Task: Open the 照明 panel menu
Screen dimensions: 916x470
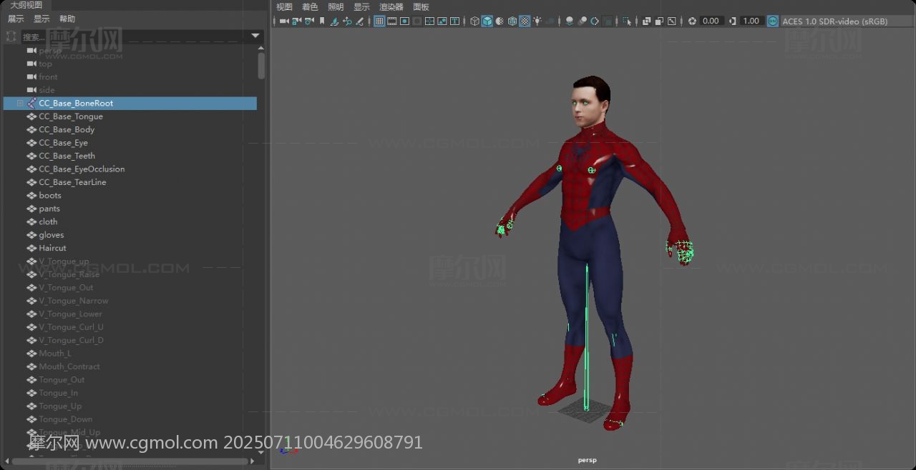Action: click(336, 7)
